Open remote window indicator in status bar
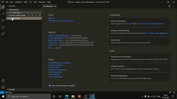Image resolution: width=177 pixels, height=99 pixels. 2,92
